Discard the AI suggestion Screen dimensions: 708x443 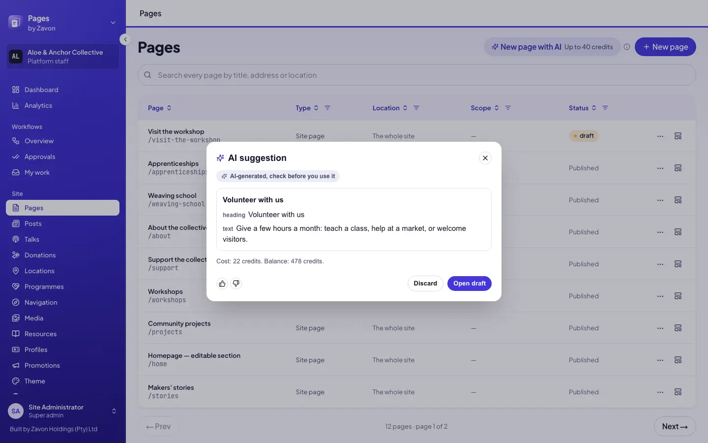pyautogui.click(x=425, y=284)
